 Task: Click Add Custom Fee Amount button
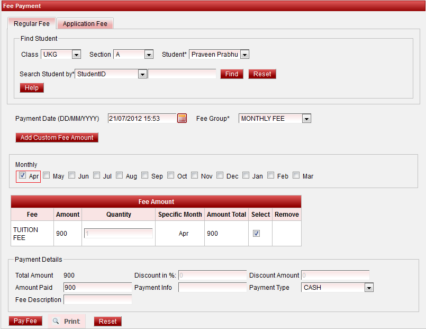pyautogui.click(x=57, y=138)
